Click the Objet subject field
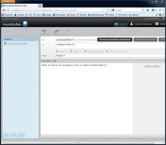The image size is (166, 145). [x=110, y=56]
